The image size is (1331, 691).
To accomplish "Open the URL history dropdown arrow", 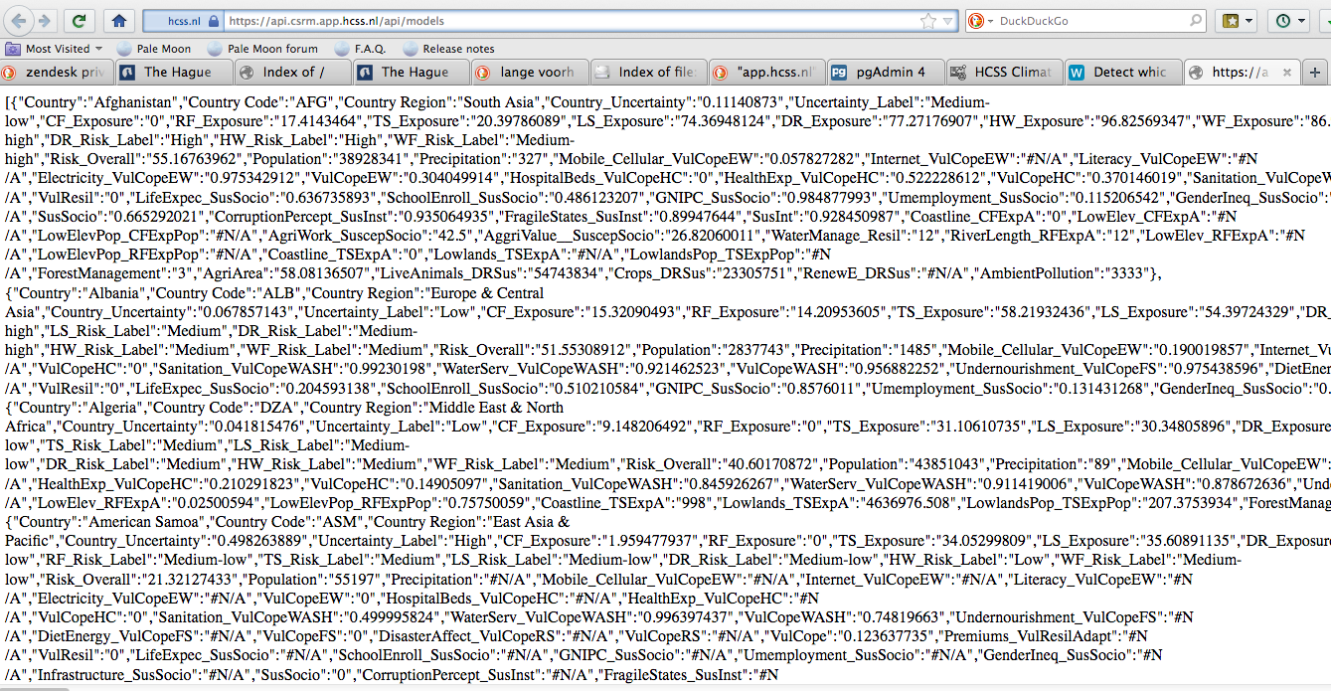I will [948, 21].
